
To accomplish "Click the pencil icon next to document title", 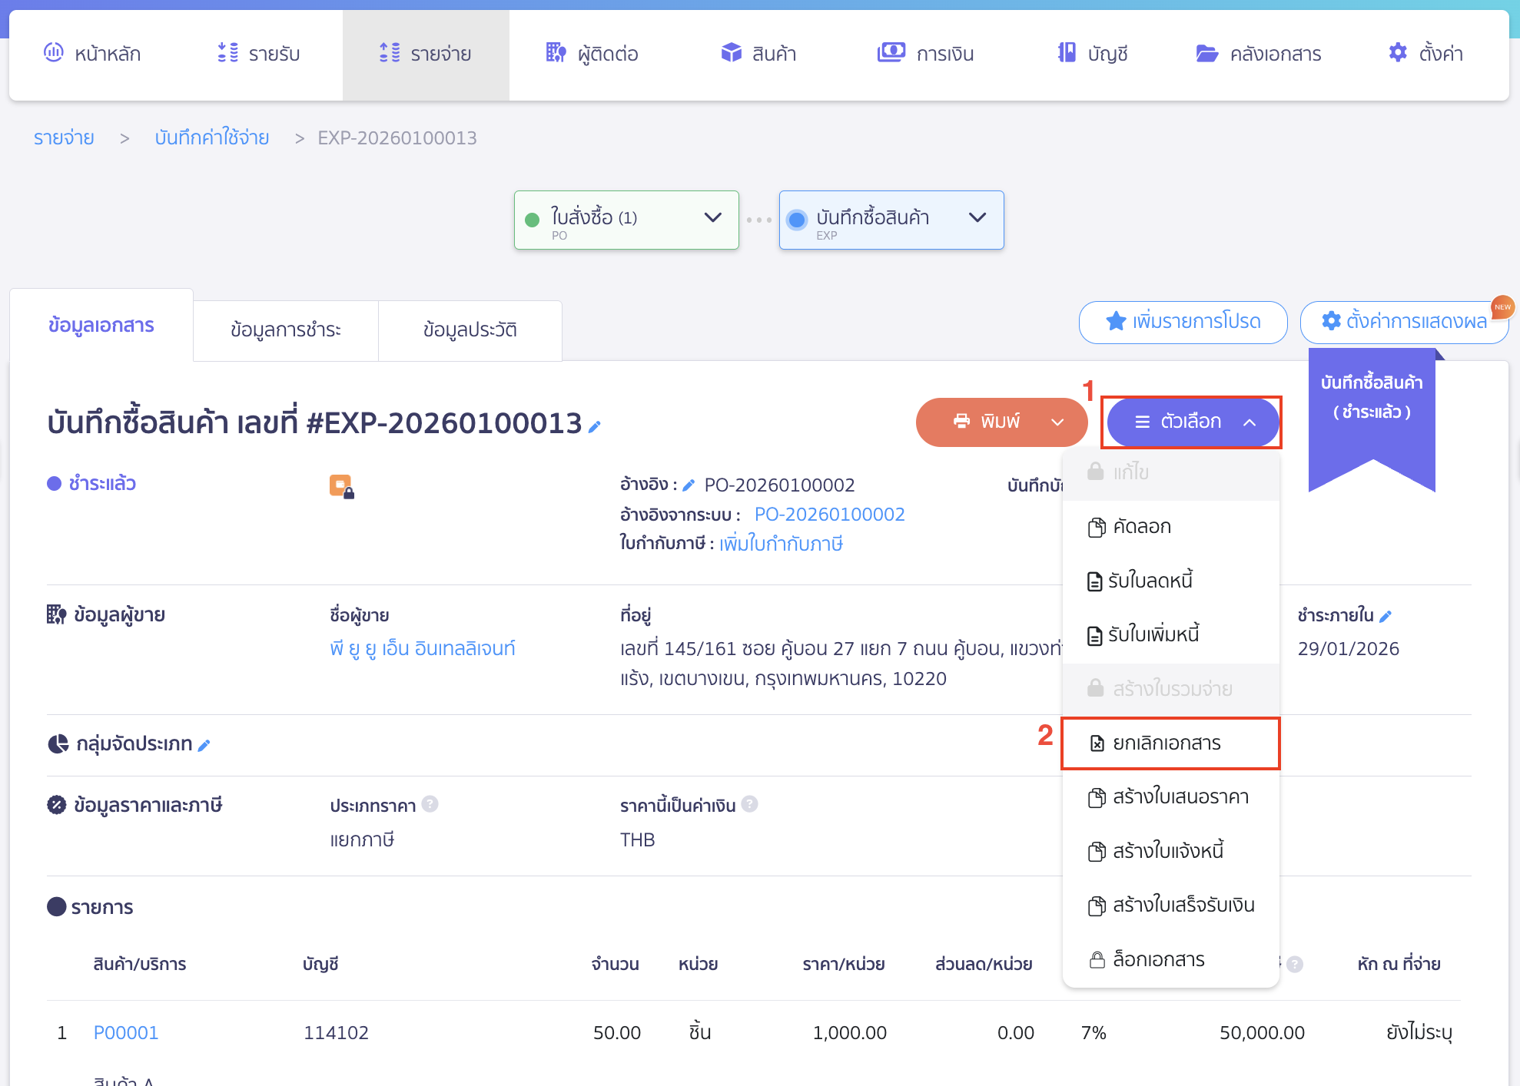I will 594,426.
